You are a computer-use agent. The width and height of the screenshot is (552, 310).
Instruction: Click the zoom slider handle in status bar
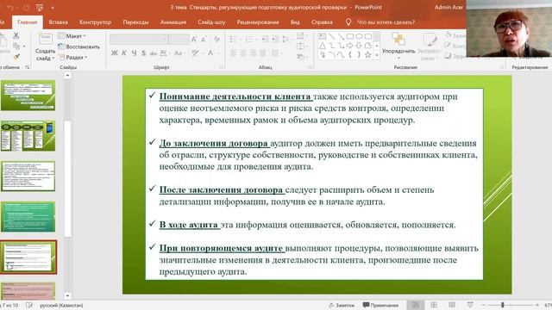pos(503,305)
